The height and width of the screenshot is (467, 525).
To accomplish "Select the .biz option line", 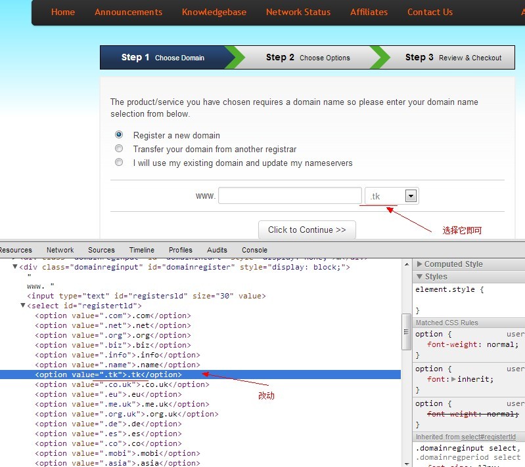I will coord(113,345).
